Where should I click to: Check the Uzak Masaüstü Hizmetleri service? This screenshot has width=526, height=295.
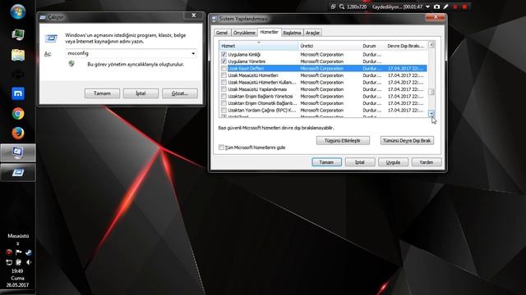(x=224, y=75)
